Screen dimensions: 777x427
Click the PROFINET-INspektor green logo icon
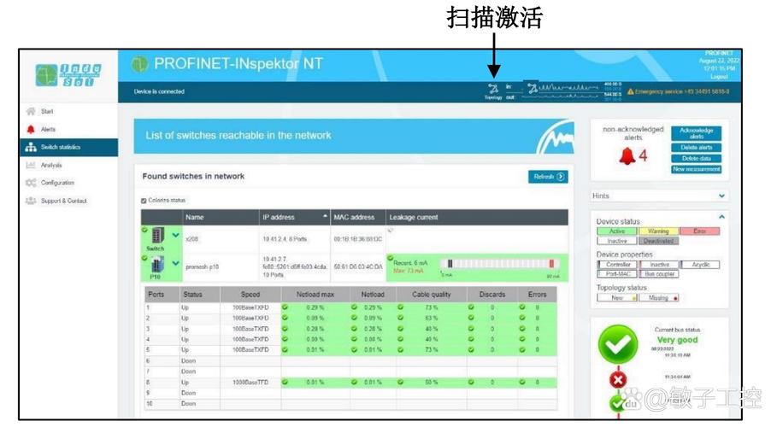point(139,64)
